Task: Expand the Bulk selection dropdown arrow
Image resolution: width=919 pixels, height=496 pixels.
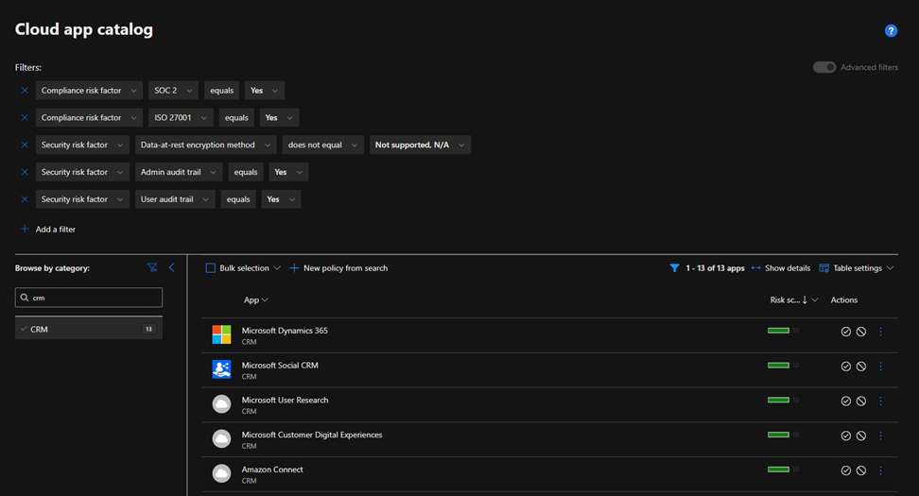Action: pyautogui.click(x=277, y=268)
